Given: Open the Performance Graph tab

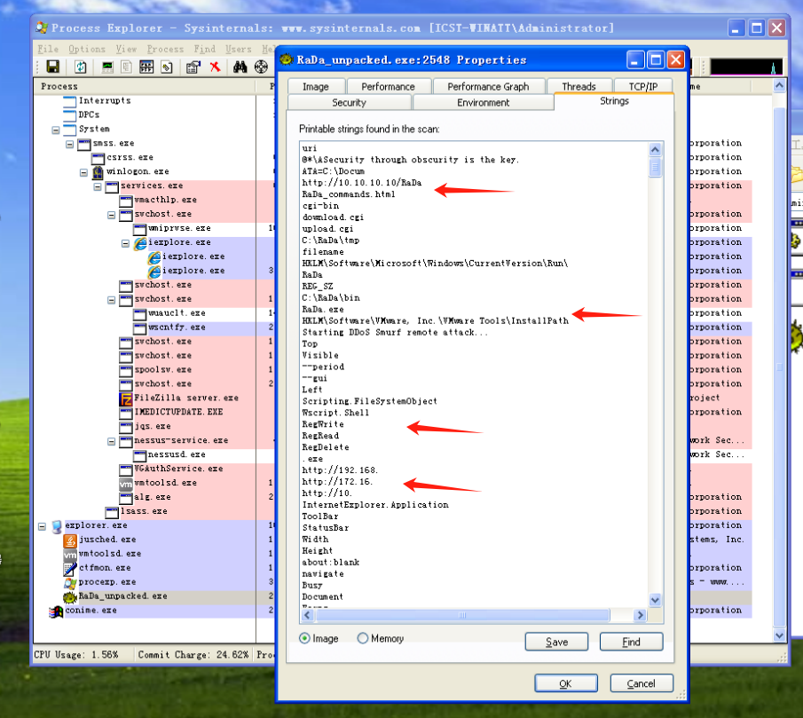Looking at the screenshot, I should 488,87.
